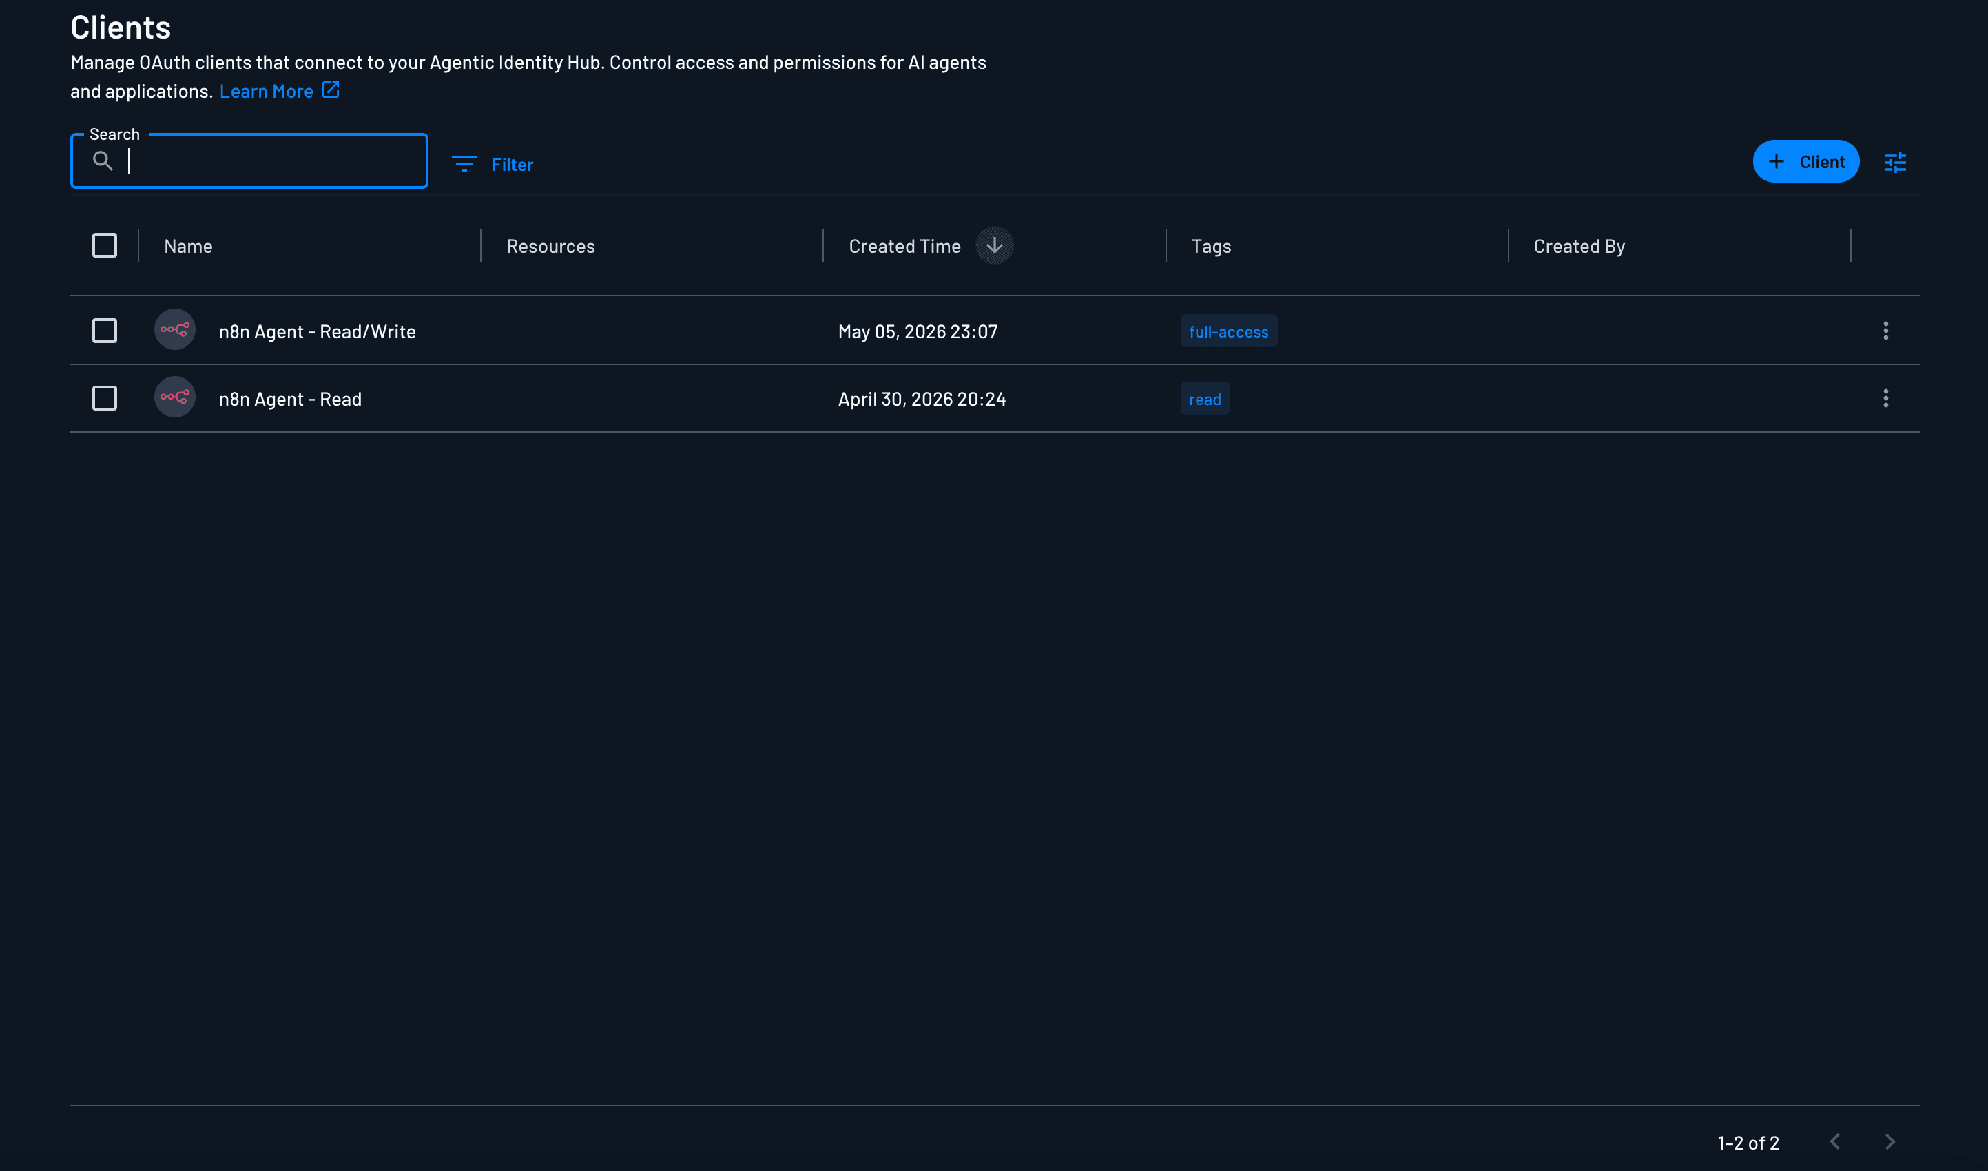
Task: Click the Resources column header
Action: point(550,246)
